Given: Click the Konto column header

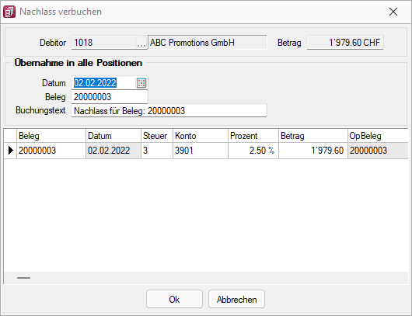Looking at the screenshot, I should coord(201,136).
